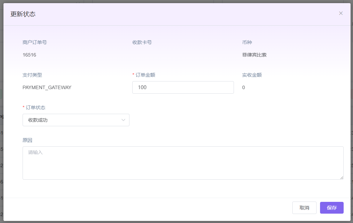Viewport: 353px width, 223px height.
Task: Cancel the dialog using 取消
Action: tap(304, 207)
